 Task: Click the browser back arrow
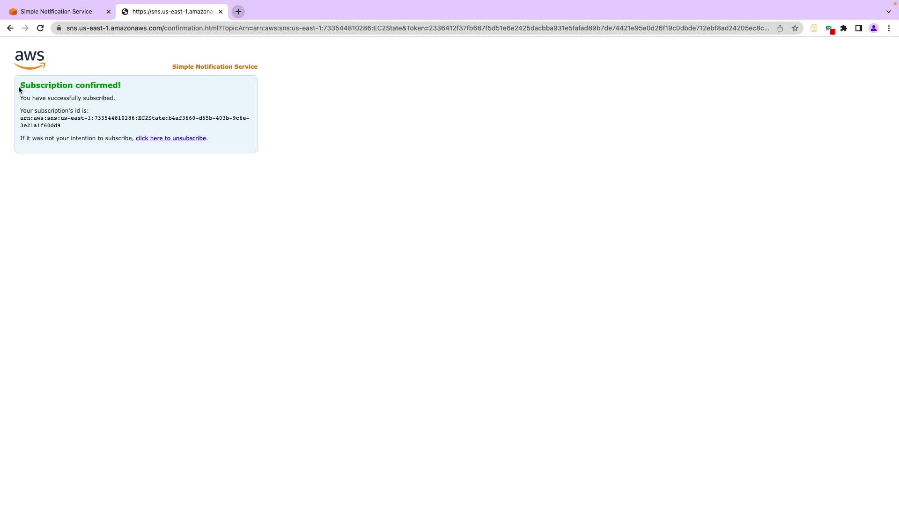click(x=10, y=28)
